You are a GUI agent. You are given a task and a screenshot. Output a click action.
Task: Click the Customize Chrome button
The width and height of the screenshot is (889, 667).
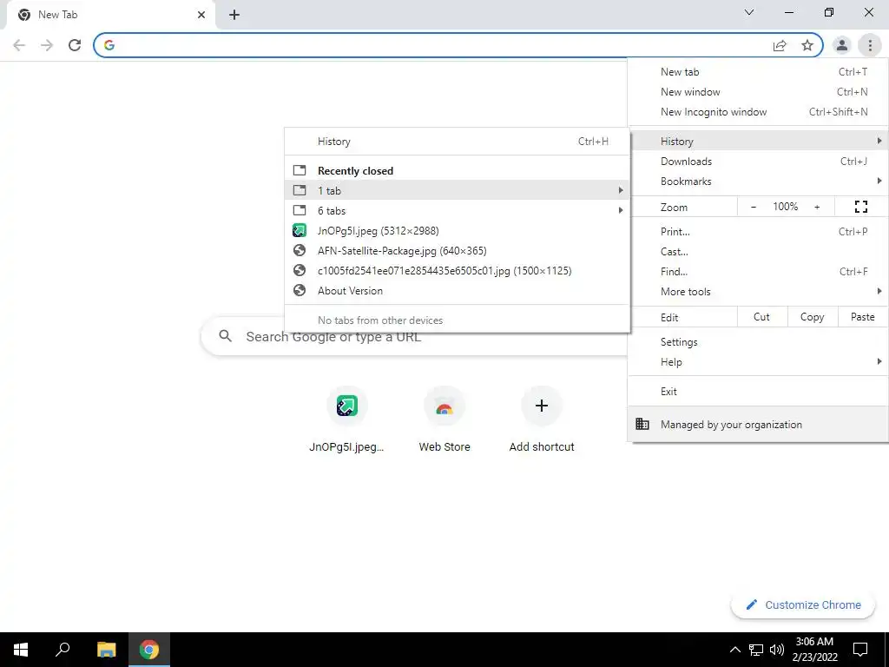click(x=803, y=604)
